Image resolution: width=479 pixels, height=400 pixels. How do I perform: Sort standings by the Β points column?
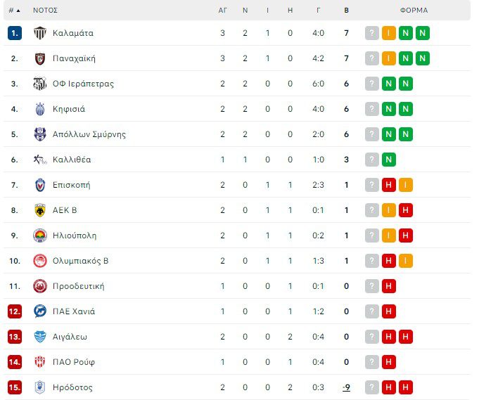346,11
